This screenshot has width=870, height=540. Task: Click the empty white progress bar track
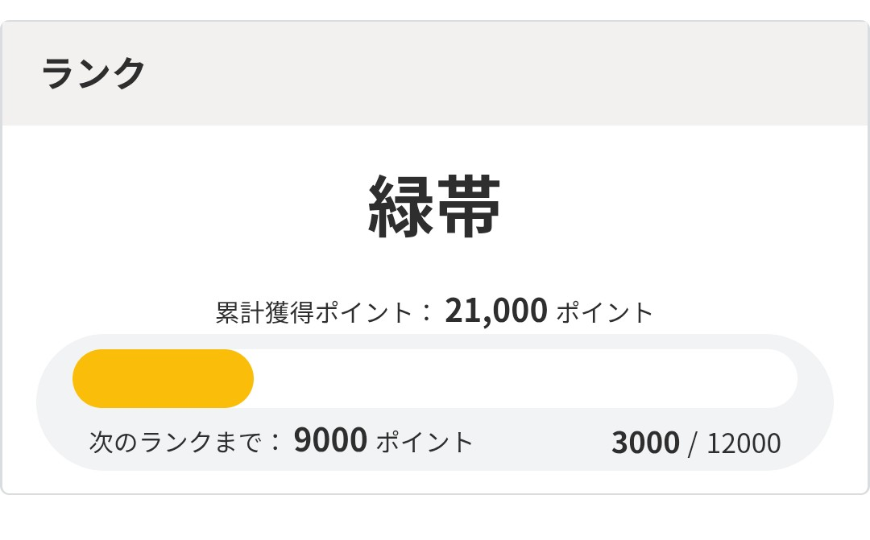pos(524,378)
